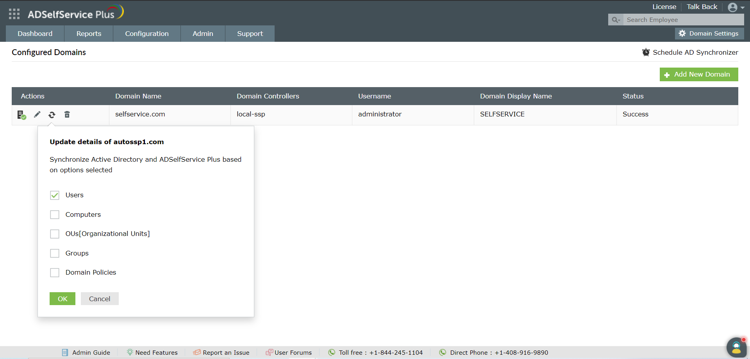
Task: Switch to the Reports tab
Action: pyautogui.click(x=89, y=34)
